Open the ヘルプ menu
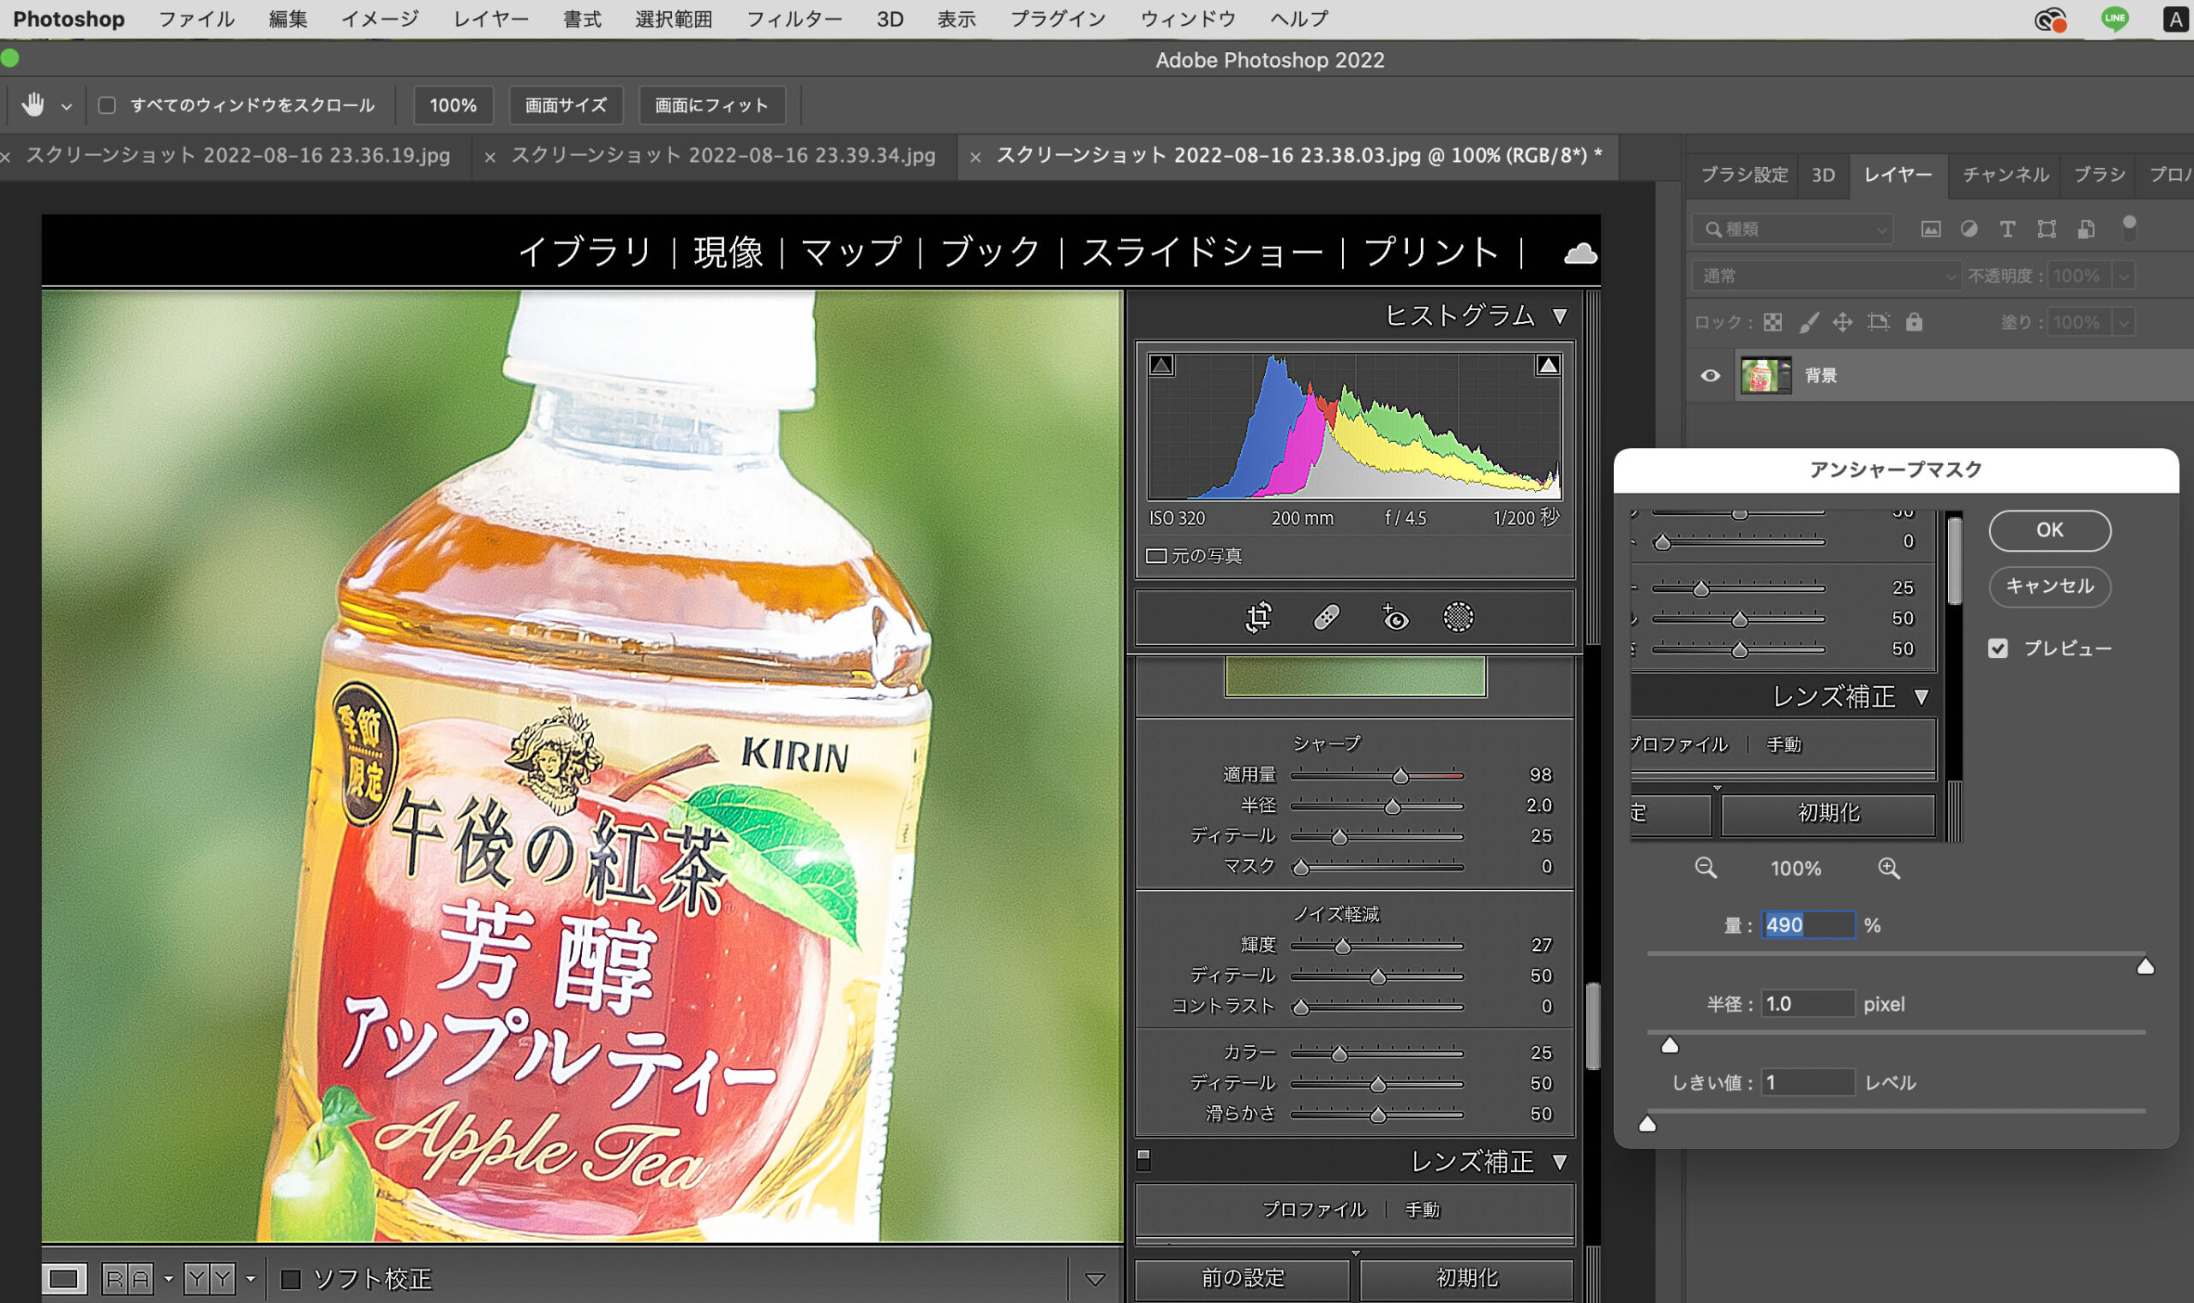Viewport: 2194px width, 1303px height. [1299, 19]
